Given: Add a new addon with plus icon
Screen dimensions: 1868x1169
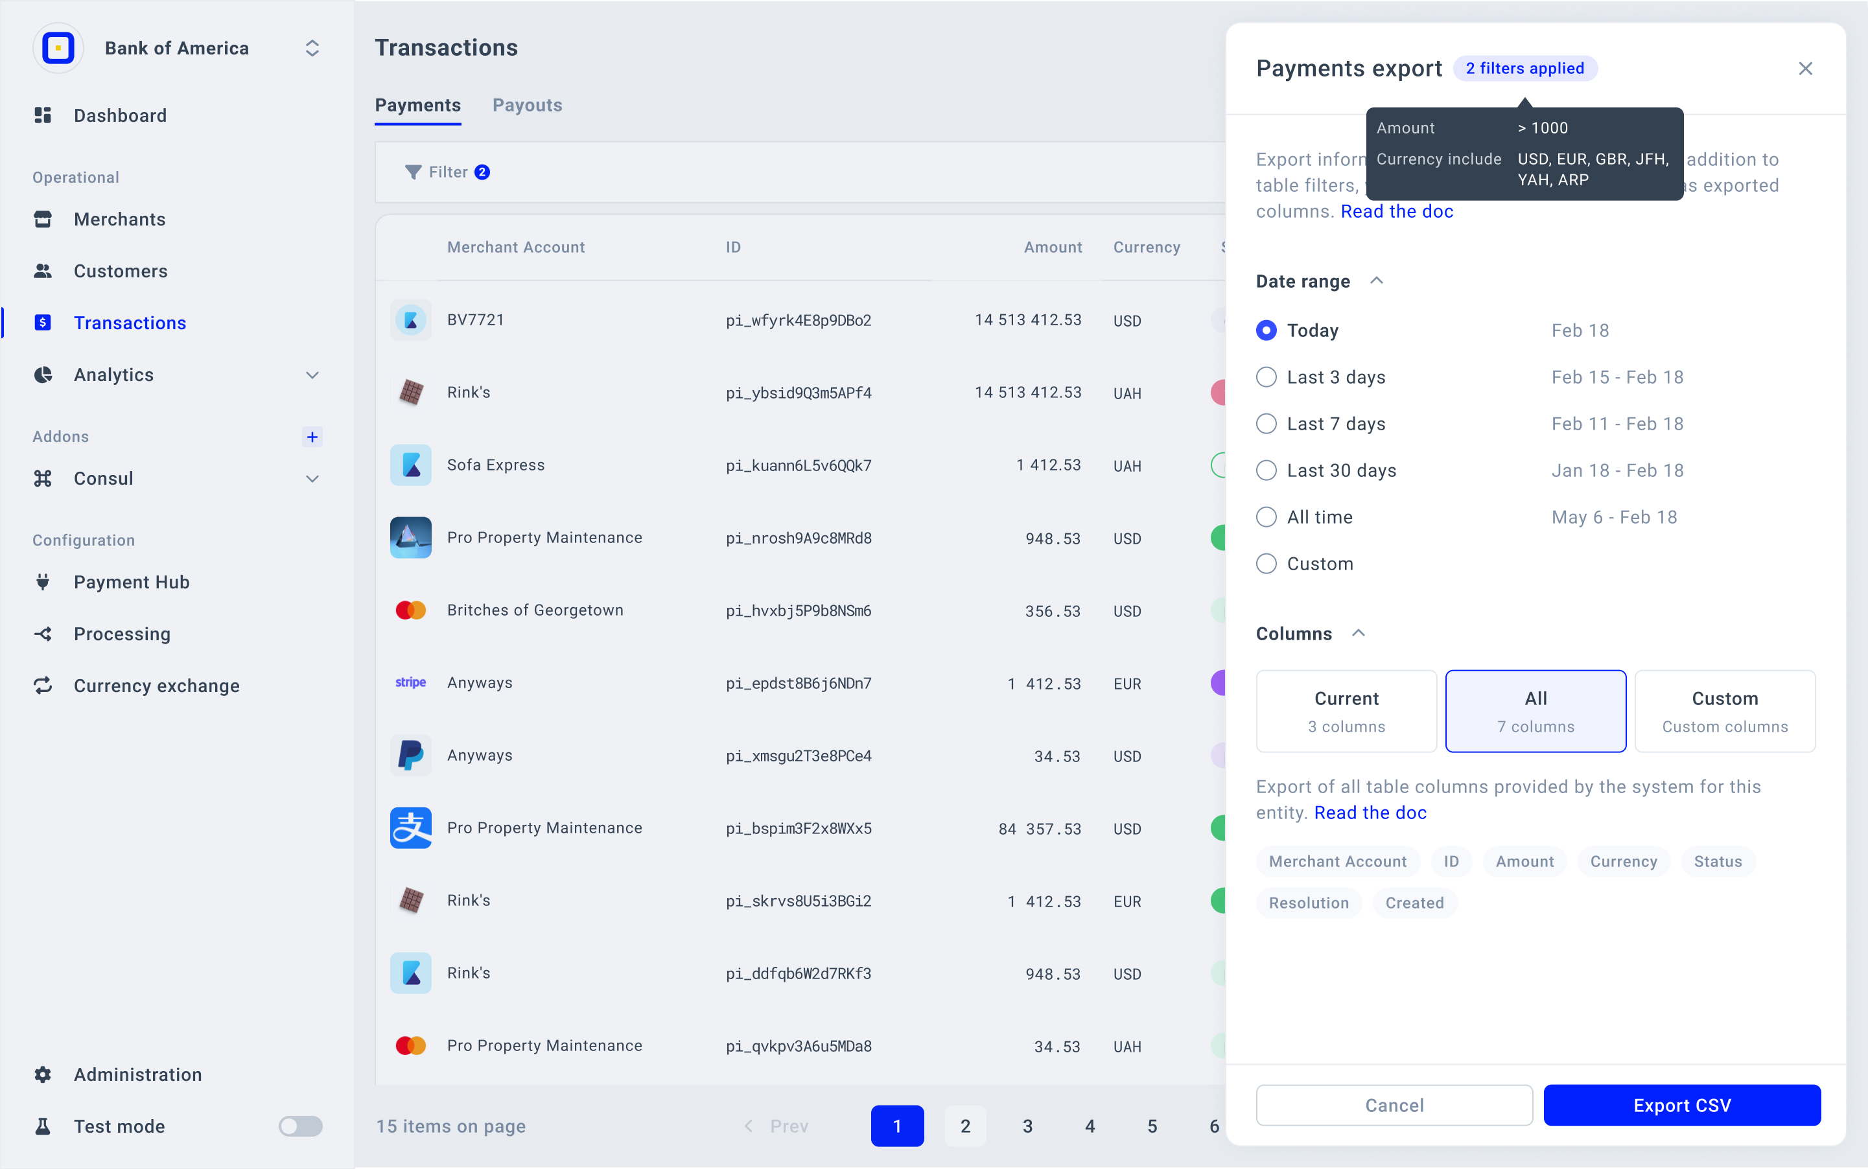Looking at the screenshot, I should (312, 437).
